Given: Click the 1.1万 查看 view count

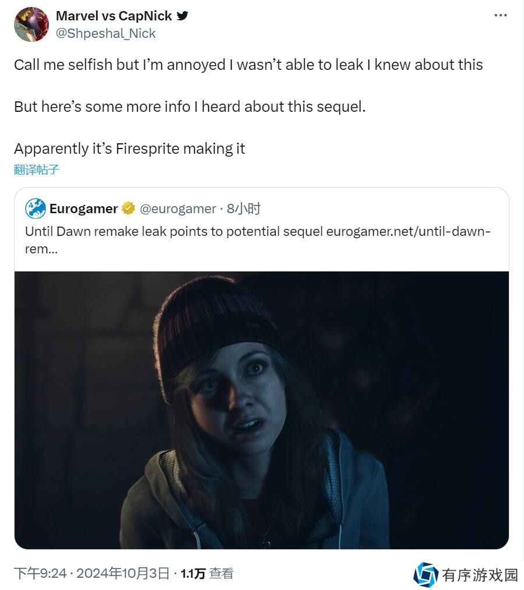Looking at the screenshot, I should pos(207,574).
